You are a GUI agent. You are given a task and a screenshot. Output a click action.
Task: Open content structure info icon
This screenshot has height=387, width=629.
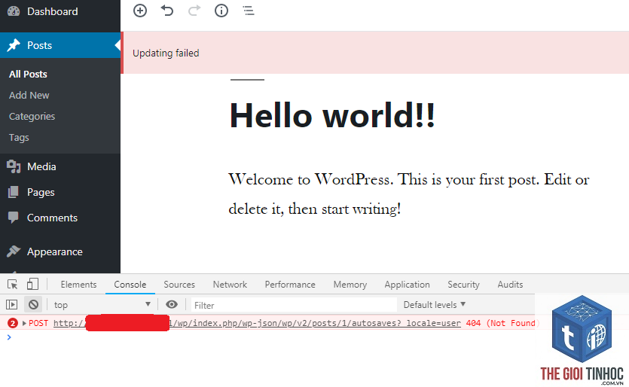click(x=221, y=11)
